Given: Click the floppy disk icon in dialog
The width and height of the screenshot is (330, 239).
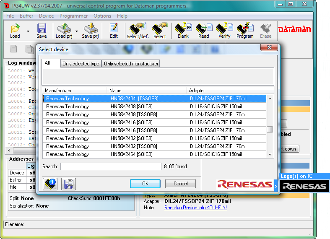Looking at the screenshot, I should (x=68, y=184).
